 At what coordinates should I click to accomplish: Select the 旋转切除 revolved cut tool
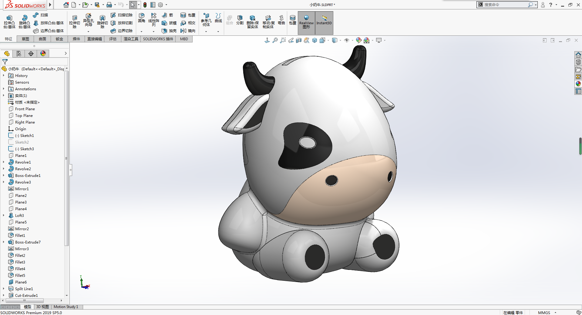pyautogui.click(x=103, y=22)
